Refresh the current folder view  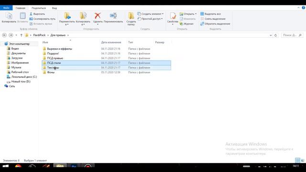275,35
